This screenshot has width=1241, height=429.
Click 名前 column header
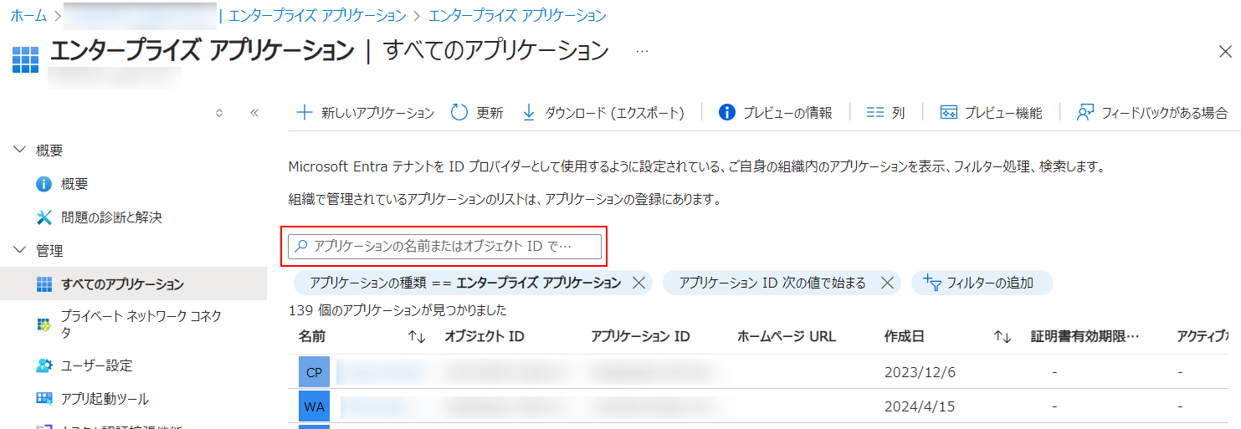[x=312, y=336]
